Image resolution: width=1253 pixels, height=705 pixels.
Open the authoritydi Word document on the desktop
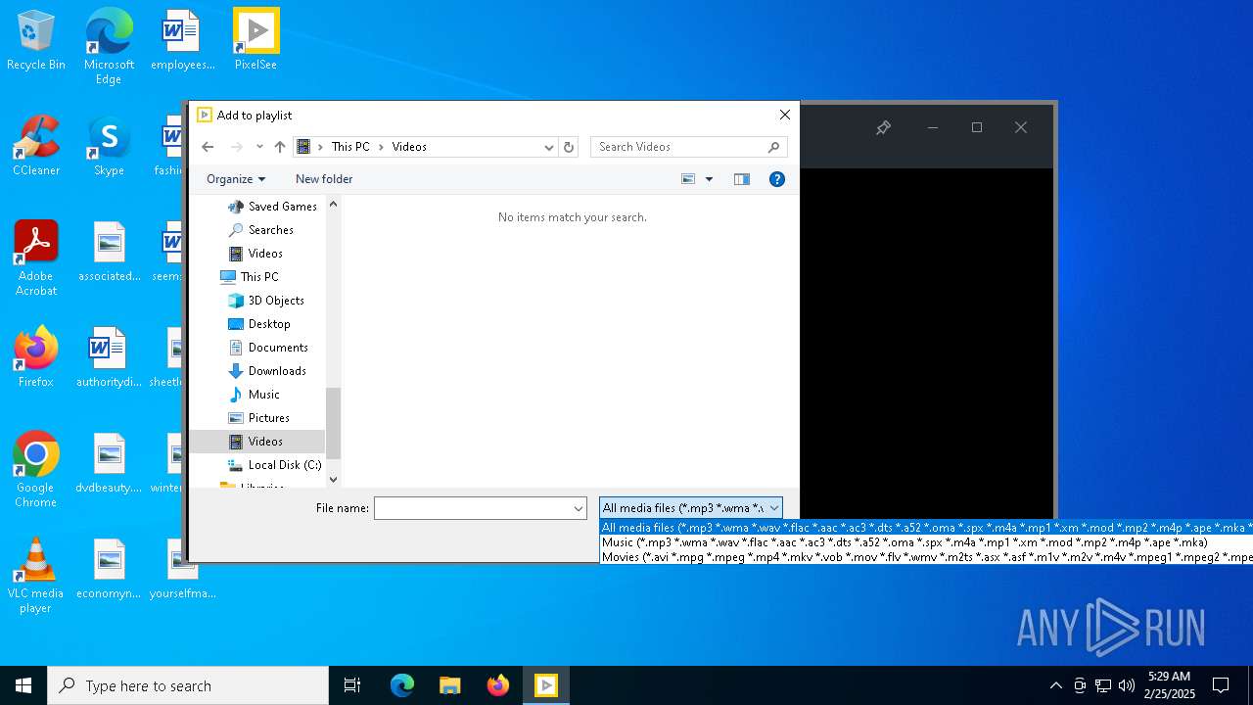109,358
